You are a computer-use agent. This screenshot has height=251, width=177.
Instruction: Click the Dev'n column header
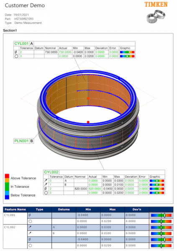pyautogui.click(x=137, y=210)
